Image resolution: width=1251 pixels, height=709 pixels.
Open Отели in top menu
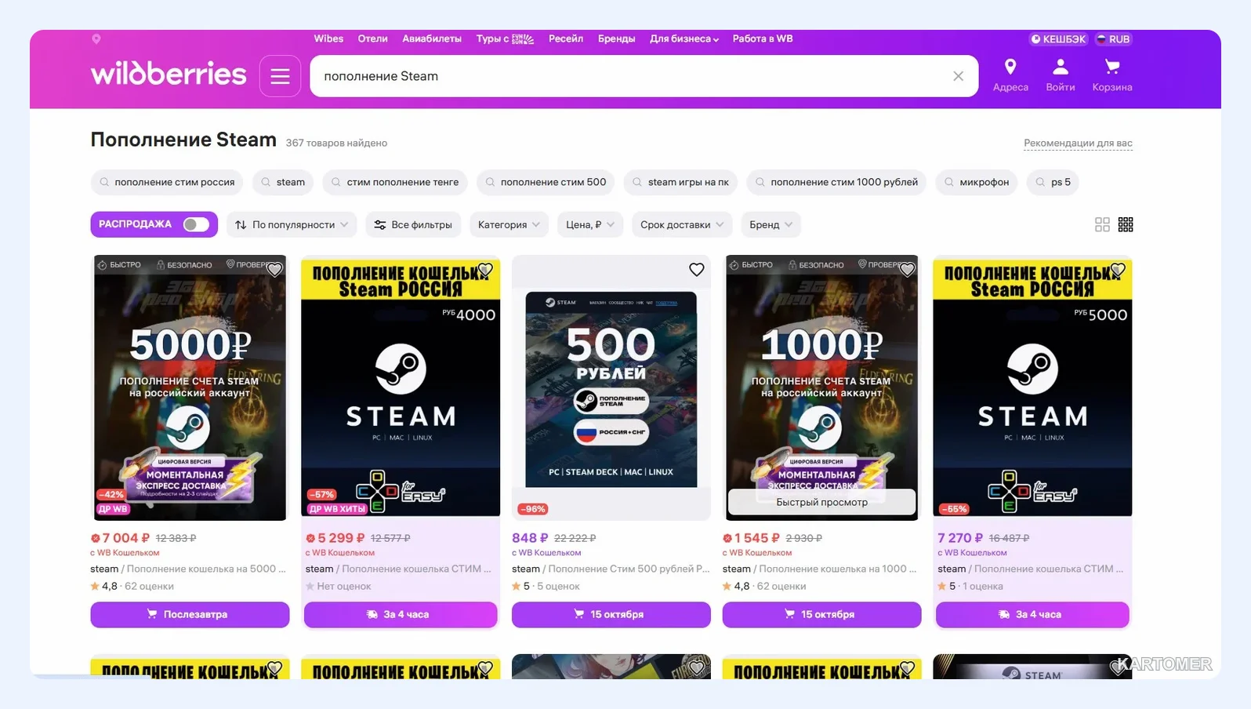373,38
